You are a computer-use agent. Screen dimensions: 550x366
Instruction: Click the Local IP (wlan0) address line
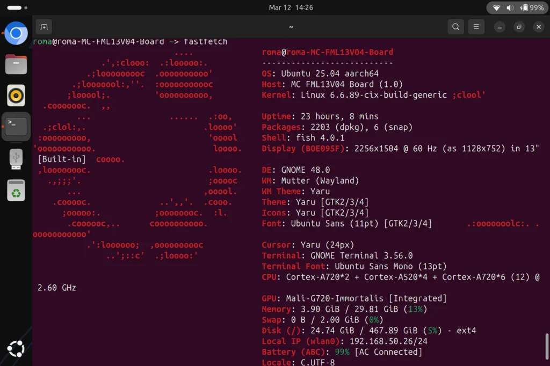[x=344, y=341]
